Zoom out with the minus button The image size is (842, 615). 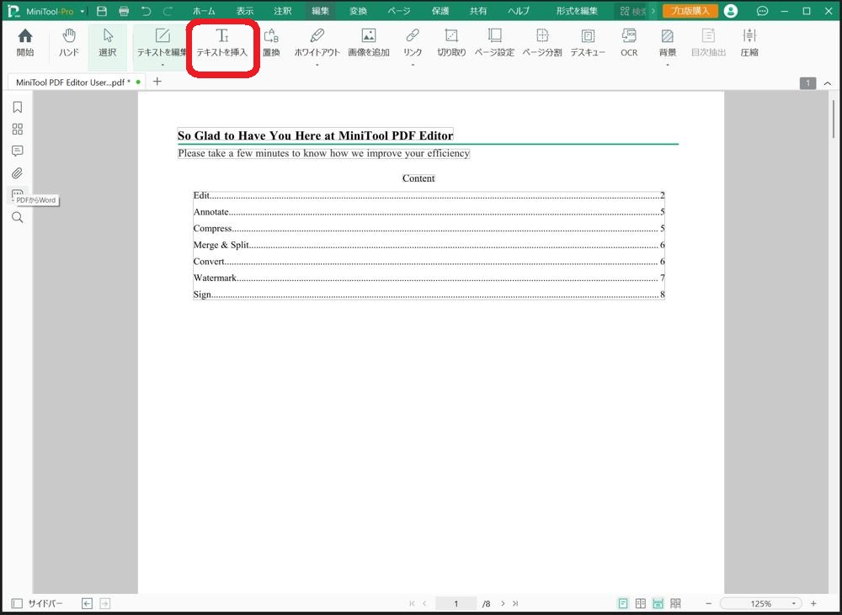708,604
